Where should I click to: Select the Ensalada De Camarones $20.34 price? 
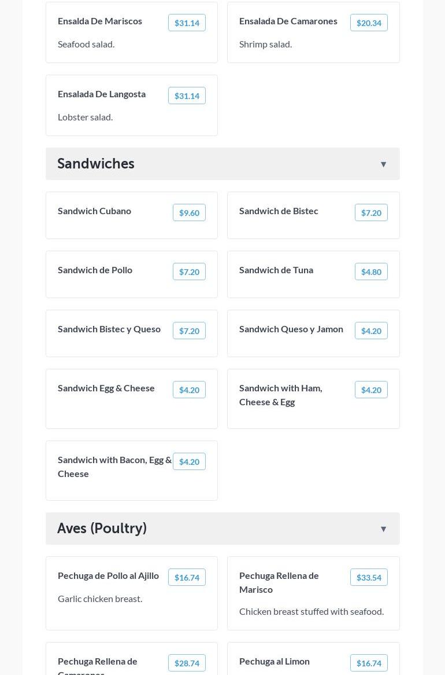(369, 23)
